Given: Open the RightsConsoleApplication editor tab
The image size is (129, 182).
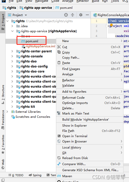Looking at the screenshot, I should point(111,15).
